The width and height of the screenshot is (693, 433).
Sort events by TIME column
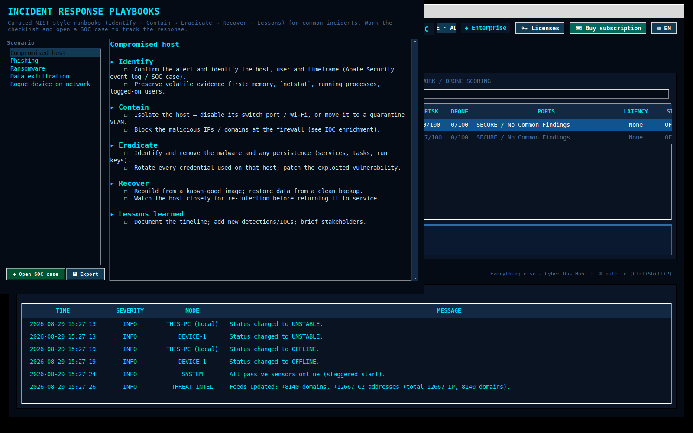[x=63, y=310]
